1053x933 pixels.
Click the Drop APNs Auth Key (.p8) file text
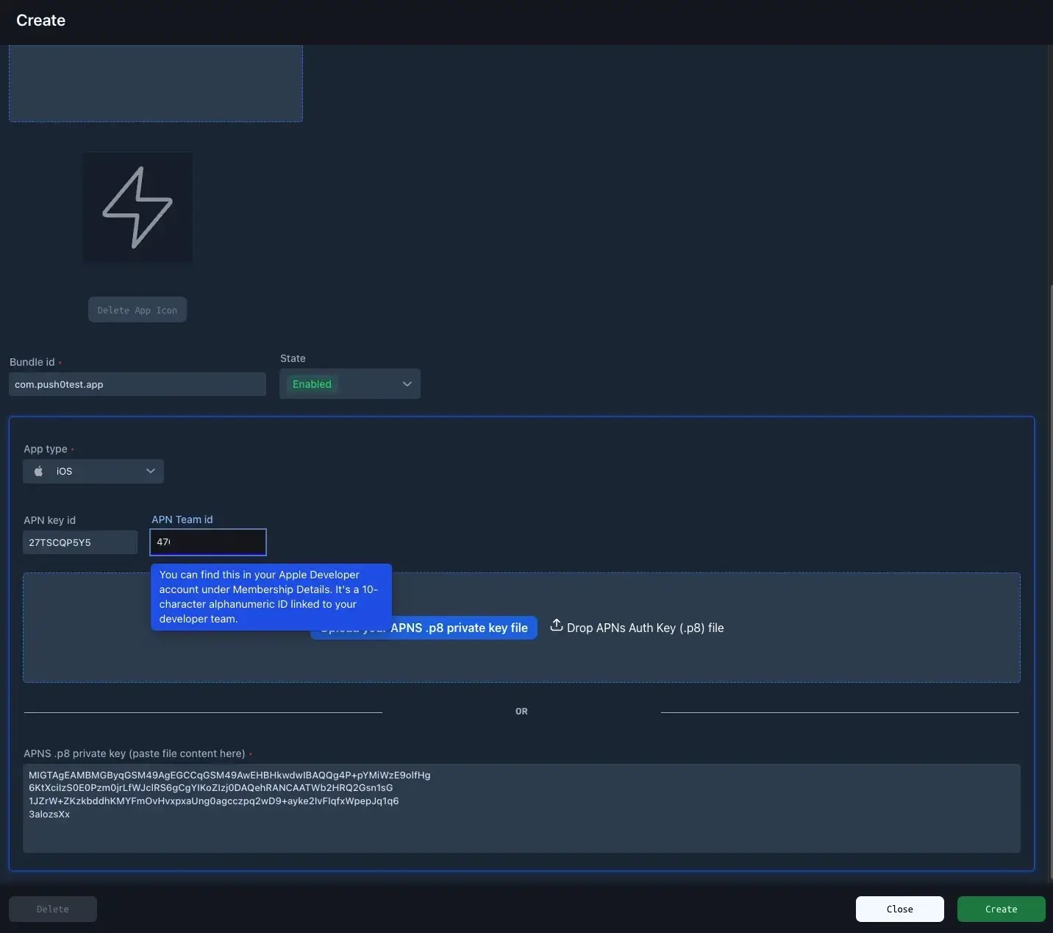[x=646, y=628]
